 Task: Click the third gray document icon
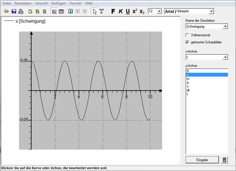pyautogui.click(x=44, y=12)
